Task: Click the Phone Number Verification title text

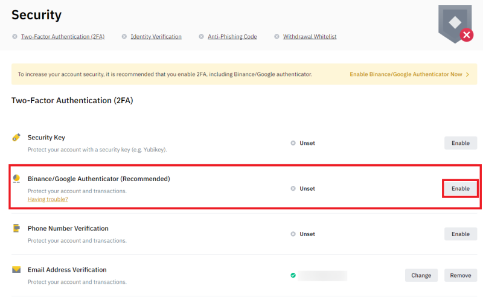Action: pos(68,228)
